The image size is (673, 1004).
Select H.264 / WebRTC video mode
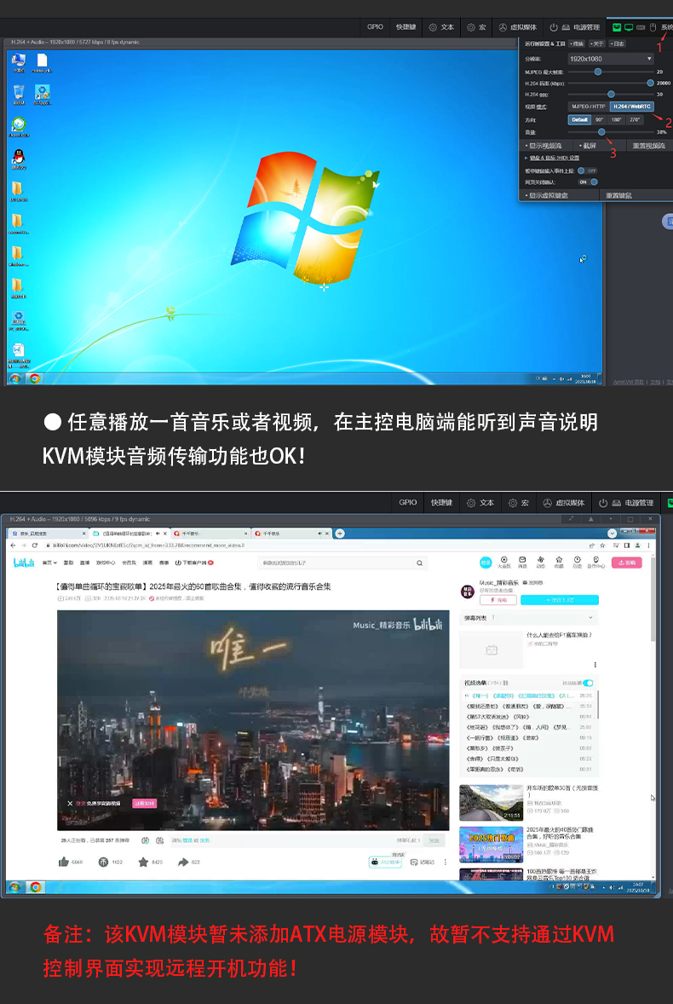(631, 107)
